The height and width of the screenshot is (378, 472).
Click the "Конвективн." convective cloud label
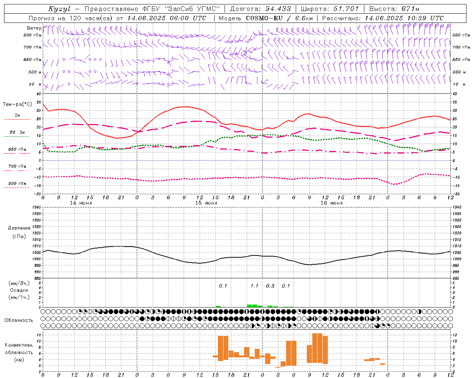click(19, 345)
